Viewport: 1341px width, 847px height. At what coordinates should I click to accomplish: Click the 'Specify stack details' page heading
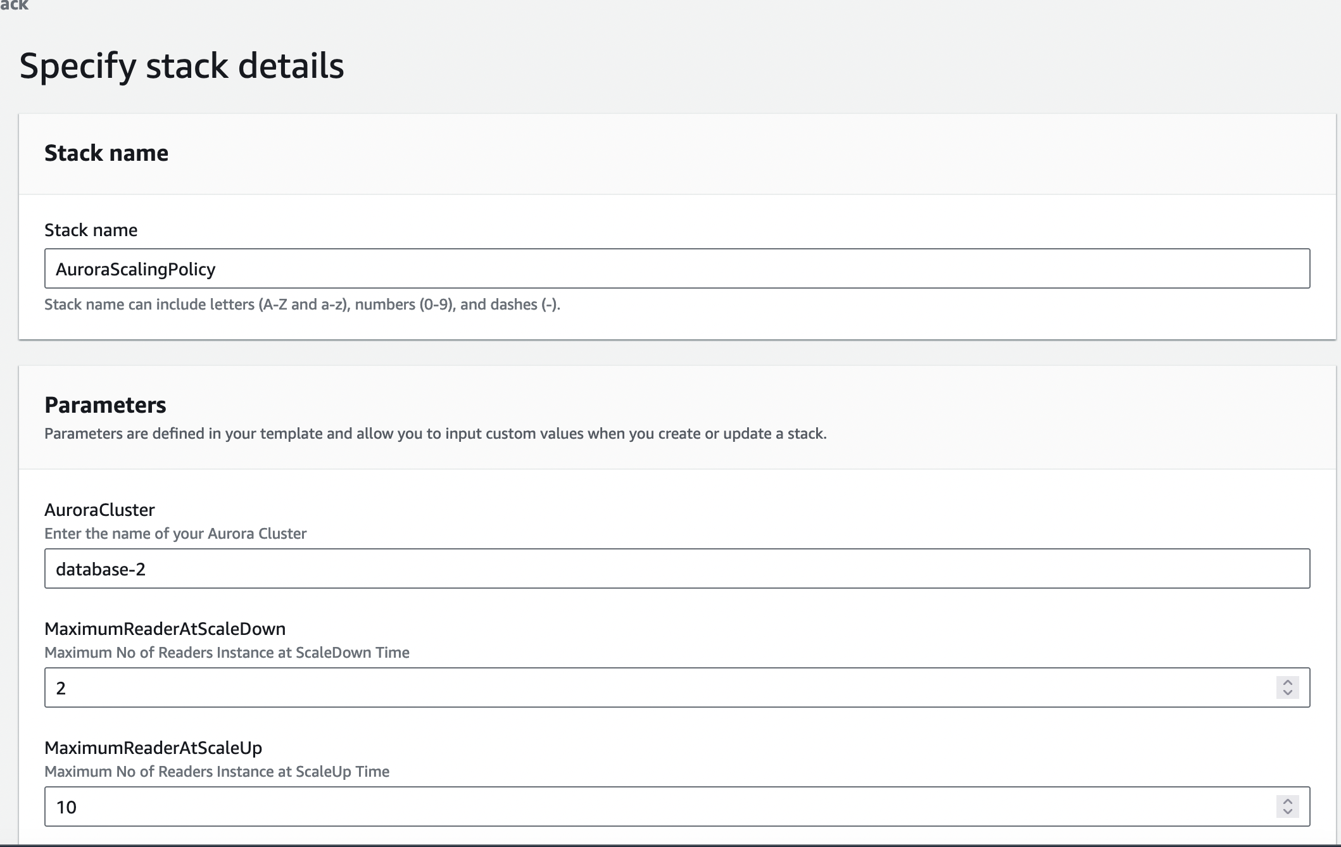coord(182,66)
